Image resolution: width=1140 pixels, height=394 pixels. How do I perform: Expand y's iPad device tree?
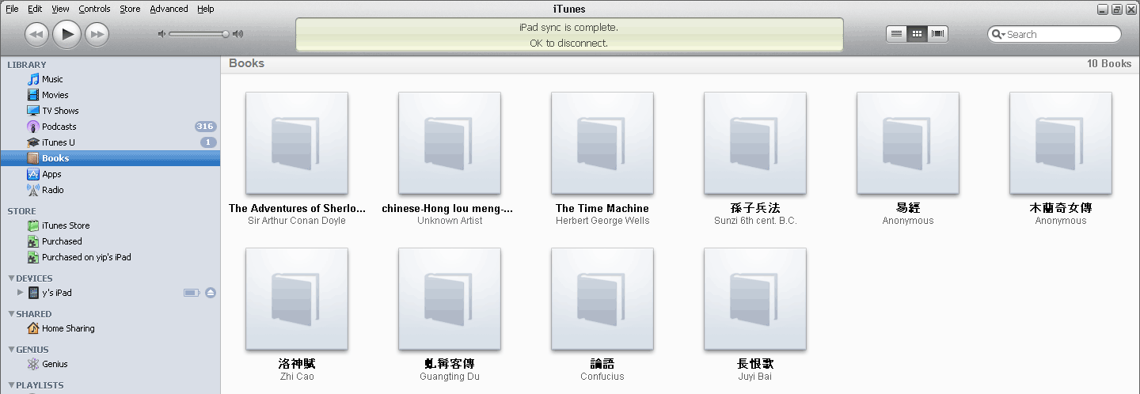click(21, 293)
